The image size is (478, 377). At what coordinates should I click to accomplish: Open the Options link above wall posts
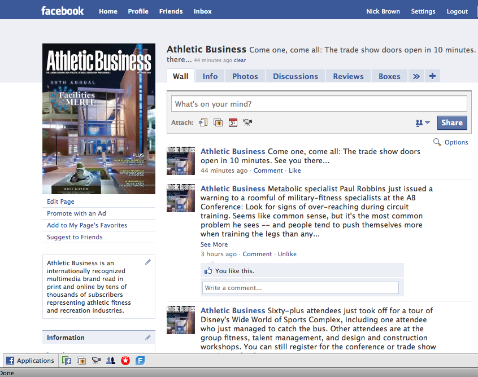456,142
